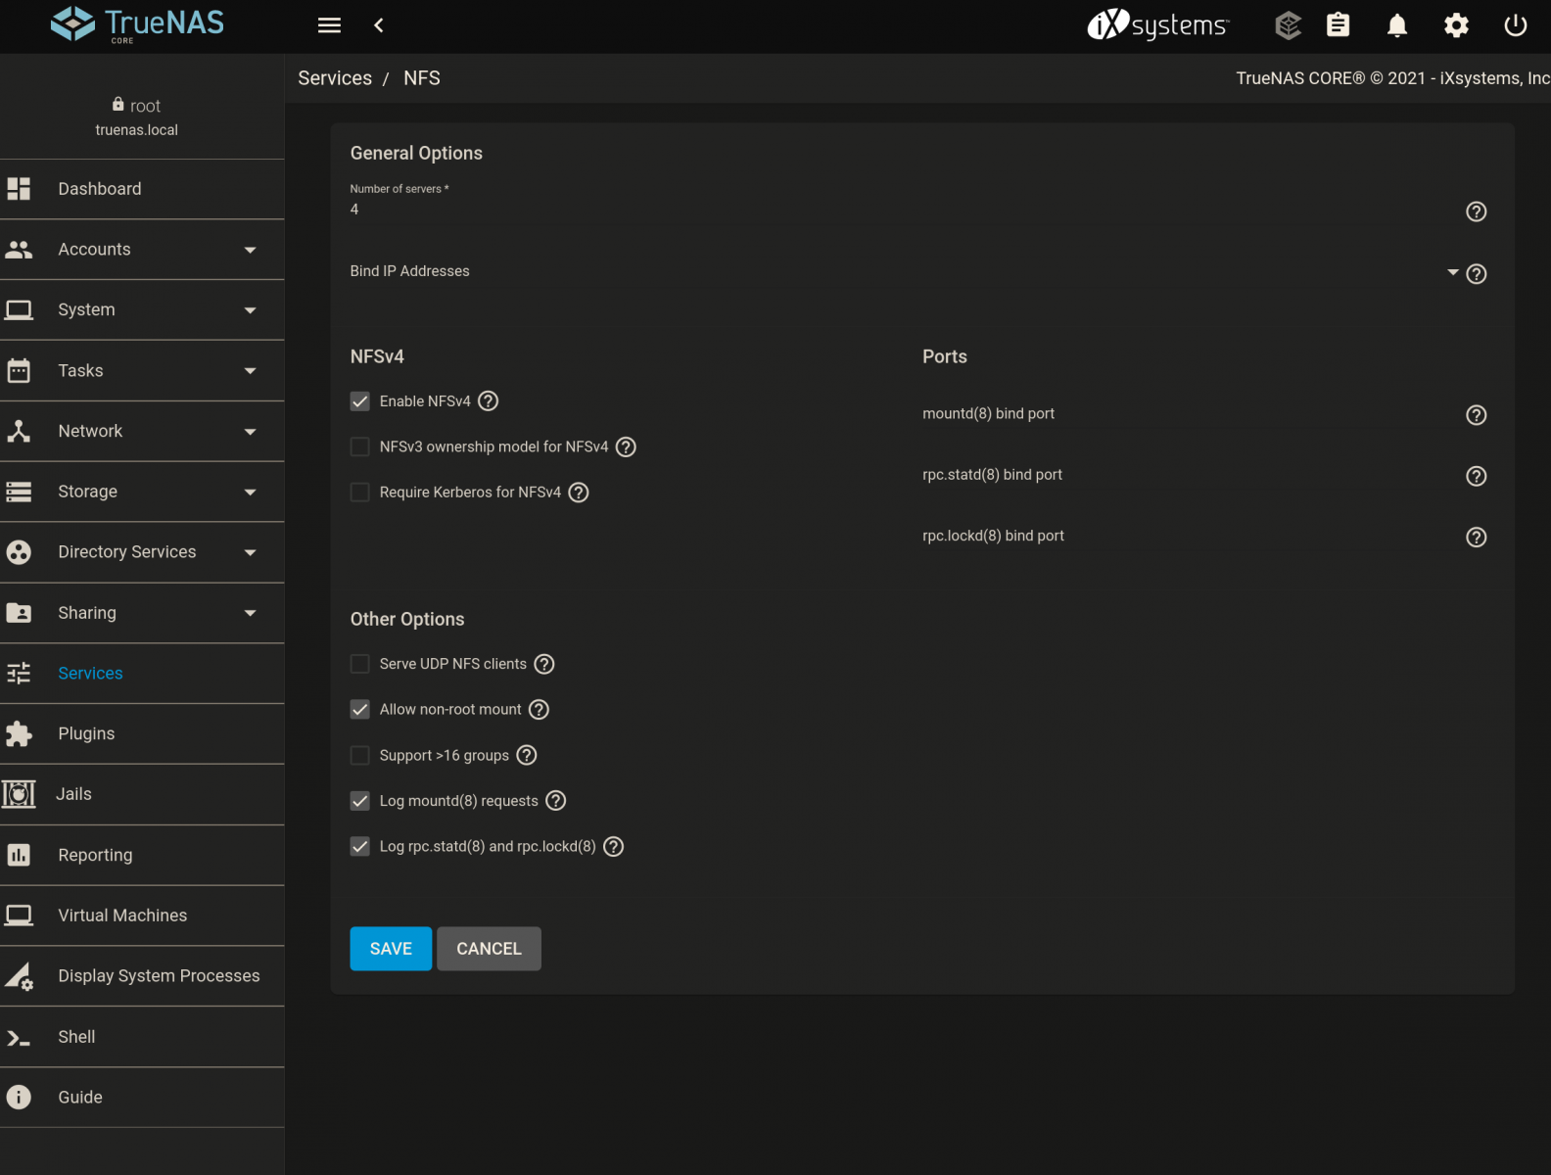Toggle the sidebar with the hamburger menu icon
Screen dimensions: 1551x1175
[x=329, y=25]
